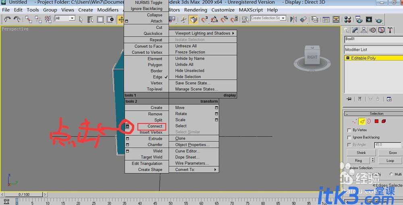Enable Ignore Backfacing checkbox in Selection
403x205 pixels.
(x=349, y=137)
